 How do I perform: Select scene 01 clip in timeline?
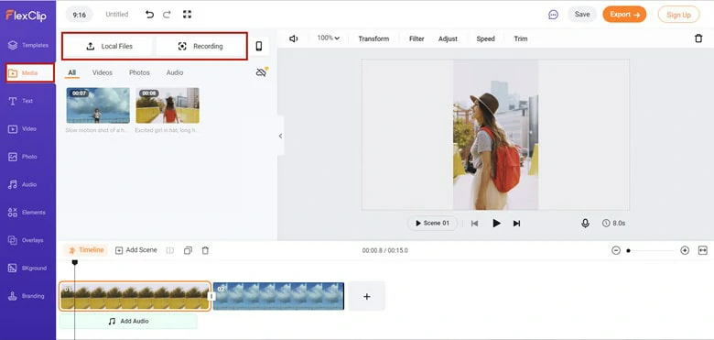(135, 296)
